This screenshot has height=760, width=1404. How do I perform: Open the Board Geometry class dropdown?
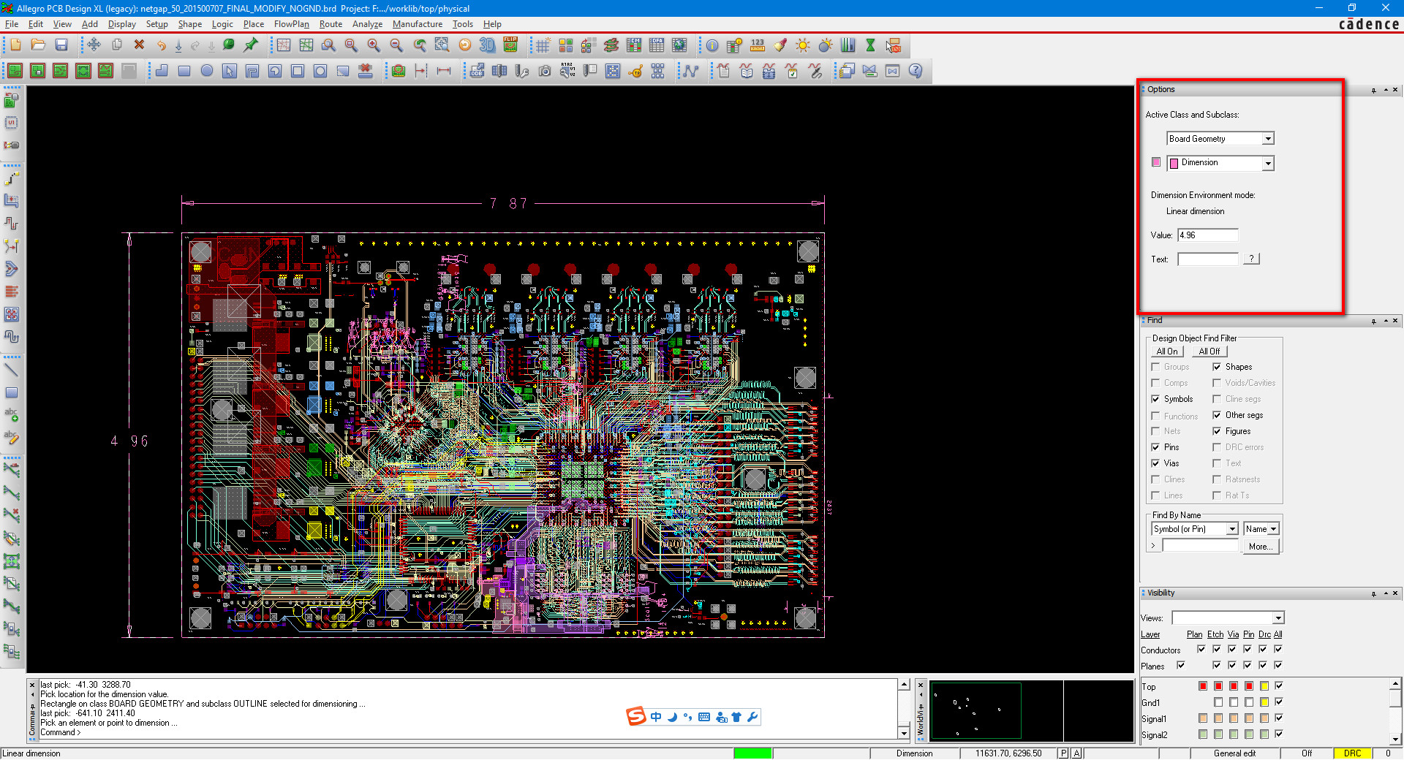tap(1220, 139)
